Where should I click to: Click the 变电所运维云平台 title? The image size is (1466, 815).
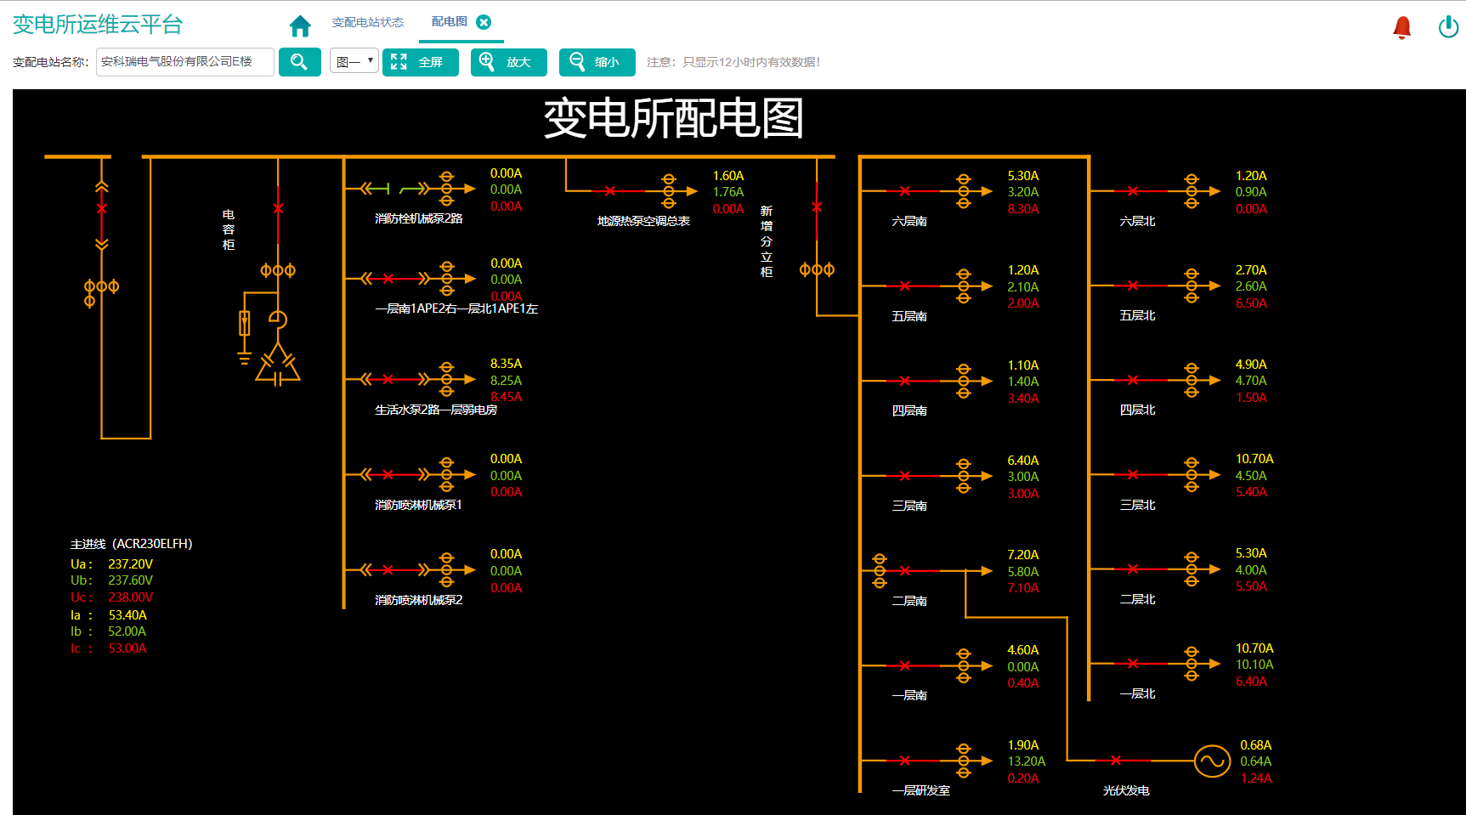pyautogui.click(x=98, y=25)
